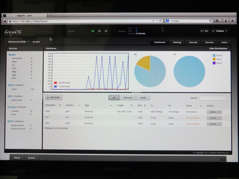Image resolution: width=239 pixels, height=179 pixels.
Task: Open bookmarks toolbar button dropdown
Action: click(x=218, y=21)
